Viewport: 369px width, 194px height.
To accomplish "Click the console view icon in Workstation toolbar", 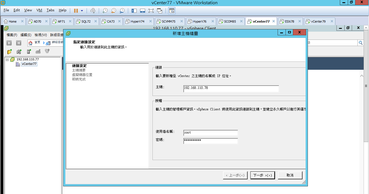I will coord(171,11).
